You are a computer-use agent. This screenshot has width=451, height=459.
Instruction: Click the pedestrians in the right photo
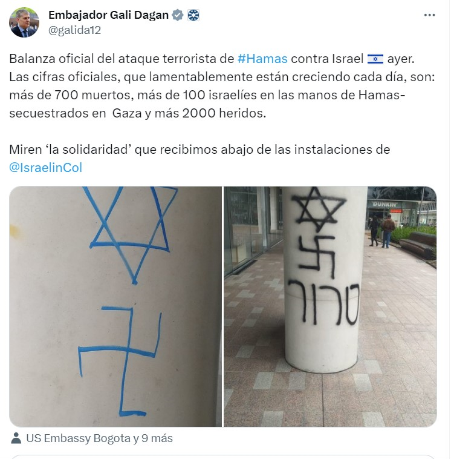[x=381, y=231]
